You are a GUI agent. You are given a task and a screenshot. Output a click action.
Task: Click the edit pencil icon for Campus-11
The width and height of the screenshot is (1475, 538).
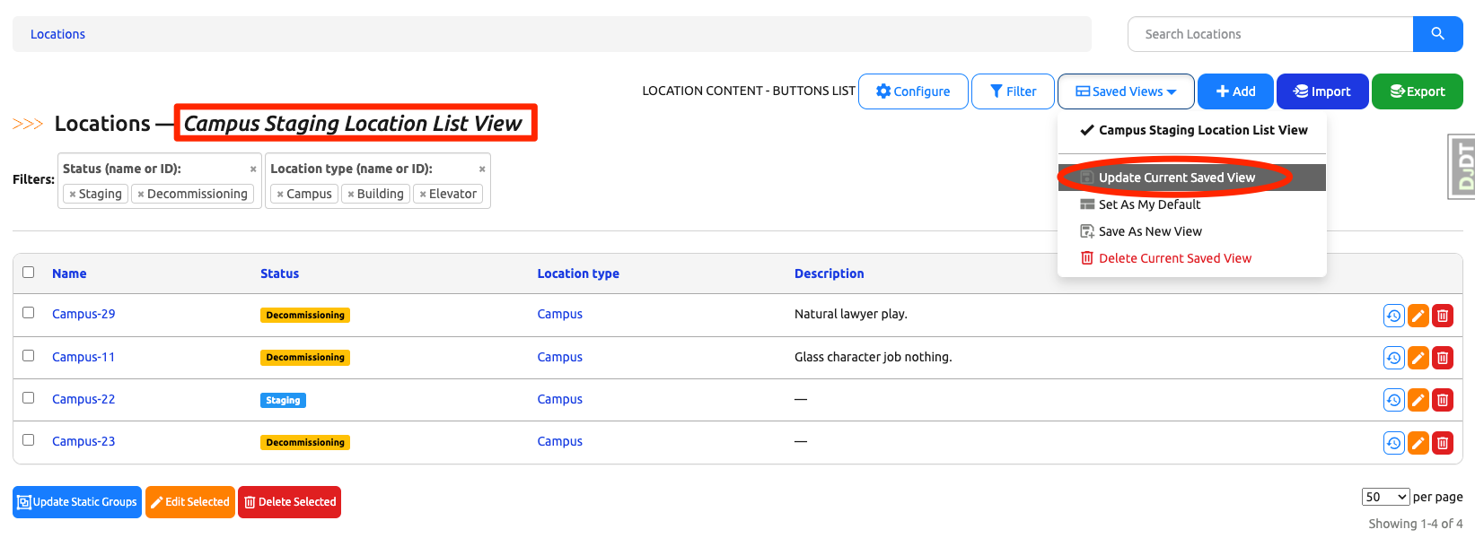1418,359
